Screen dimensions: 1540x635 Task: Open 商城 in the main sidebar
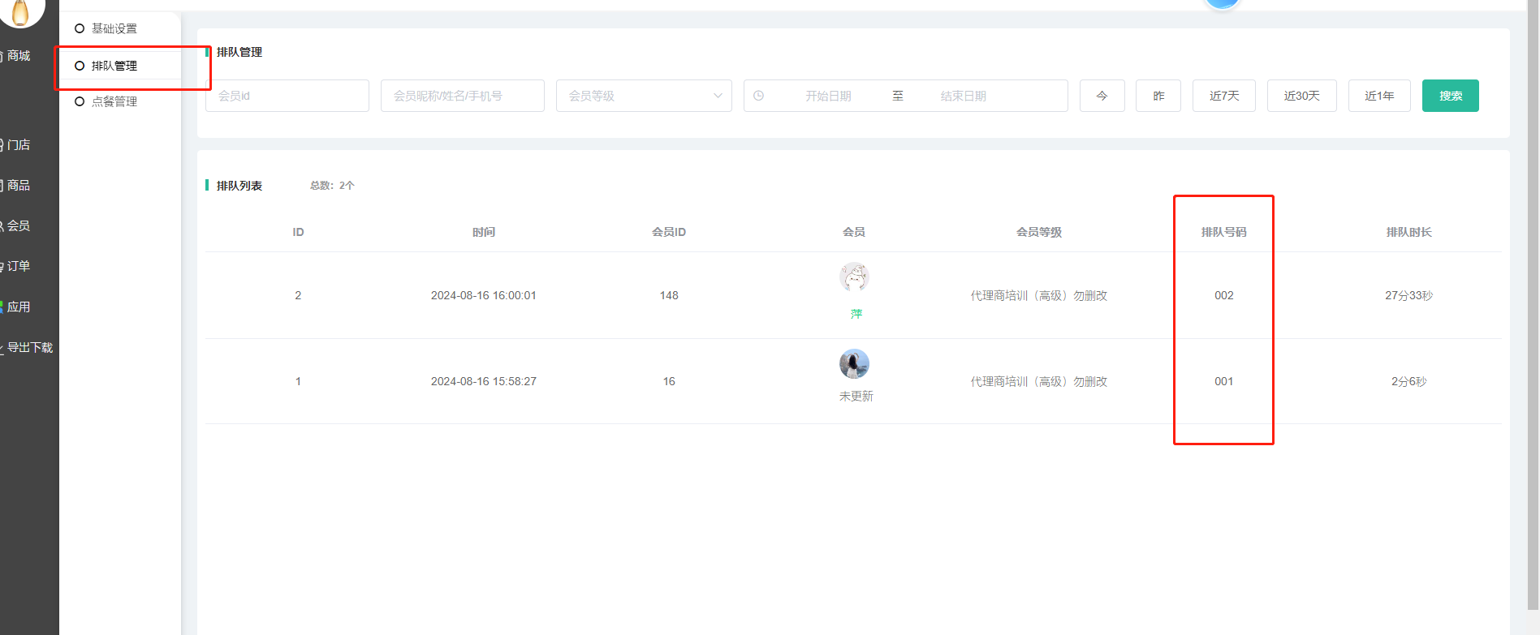click(19, 56)
